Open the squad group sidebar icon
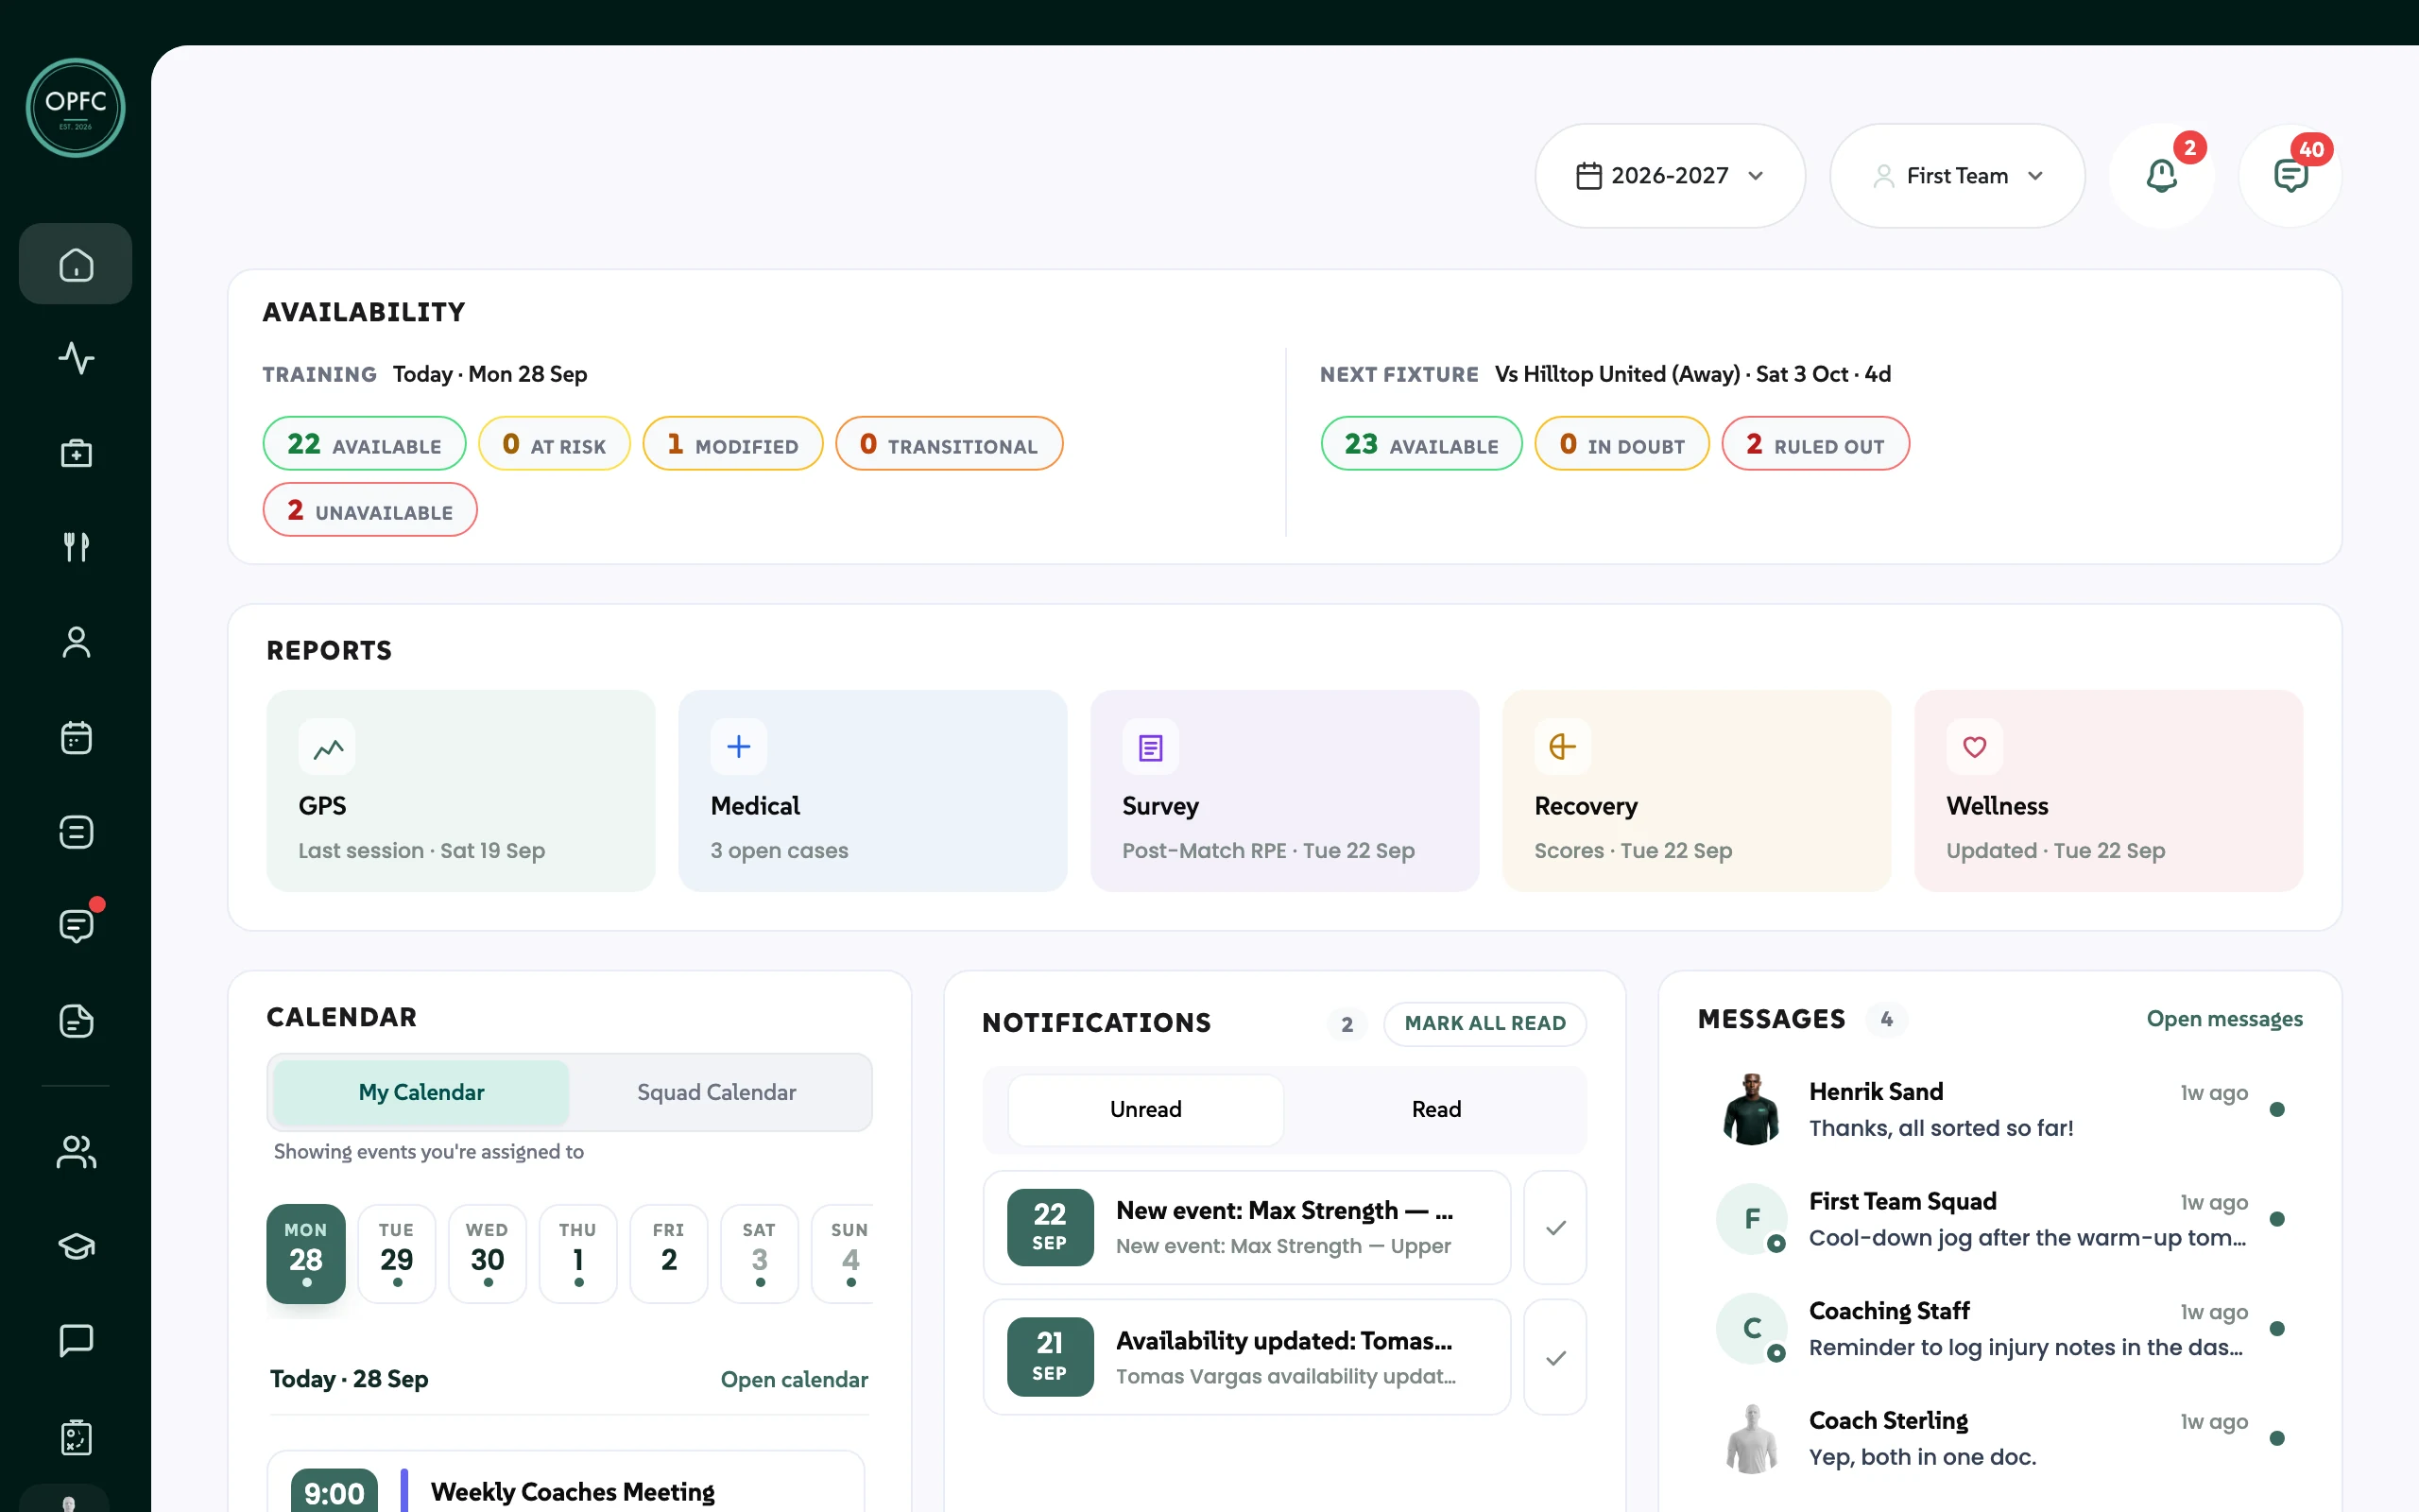 [x=76, y=1152]
